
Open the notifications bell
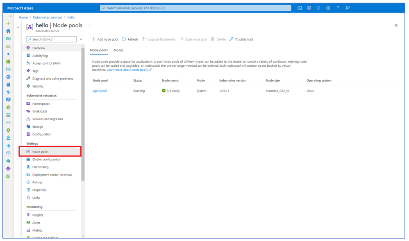[319, 8]
